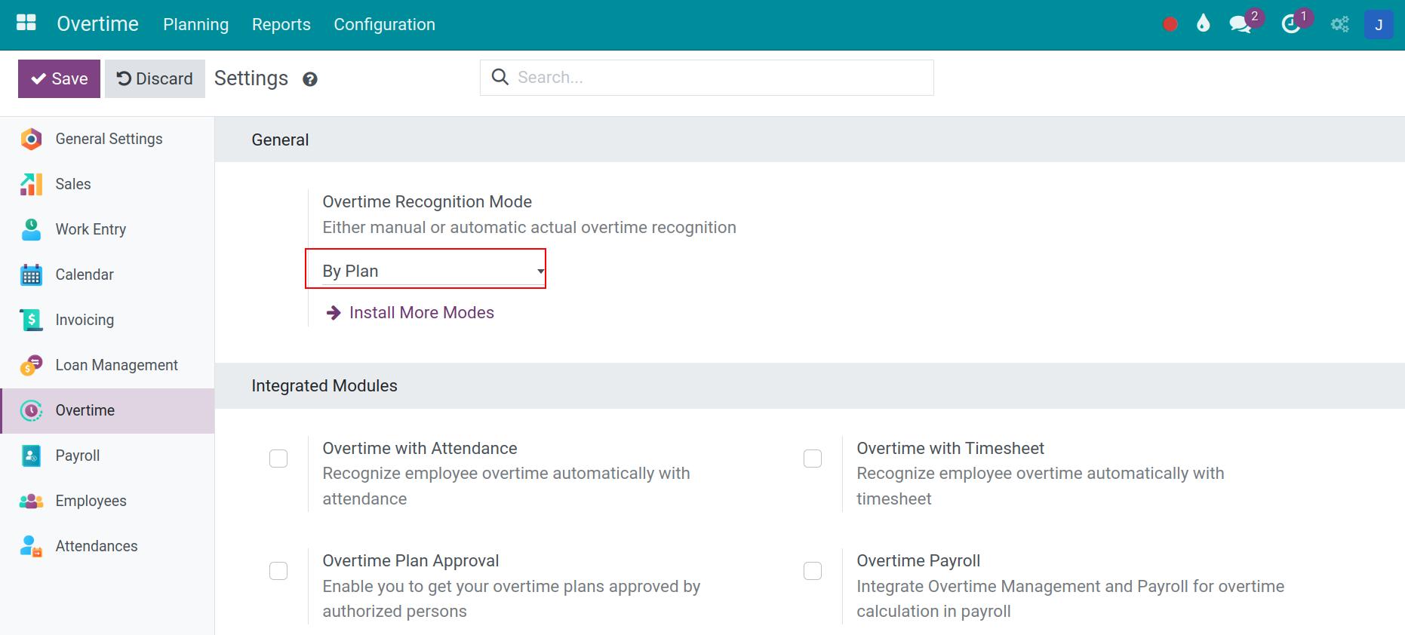
Task: Open the Planning menu
Action: click(195, 25)
